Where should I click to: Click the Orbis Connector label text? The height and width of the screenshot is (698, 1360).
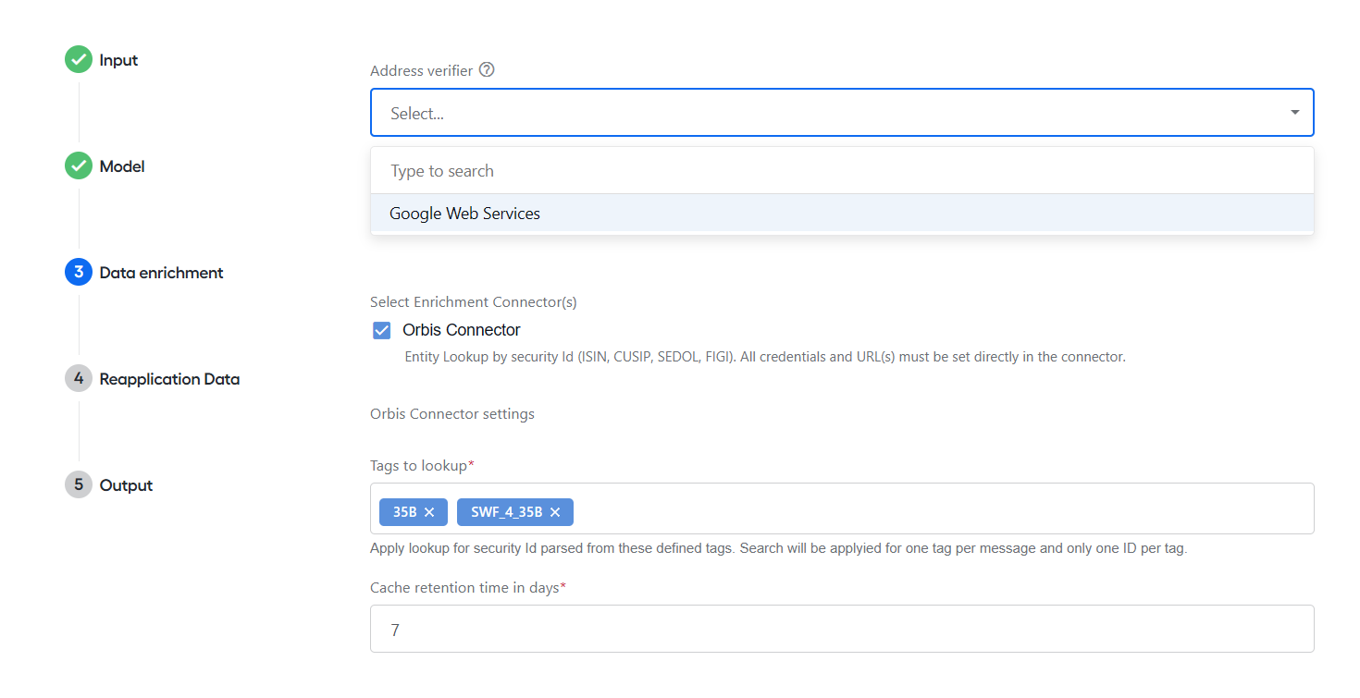pos(462,330)
